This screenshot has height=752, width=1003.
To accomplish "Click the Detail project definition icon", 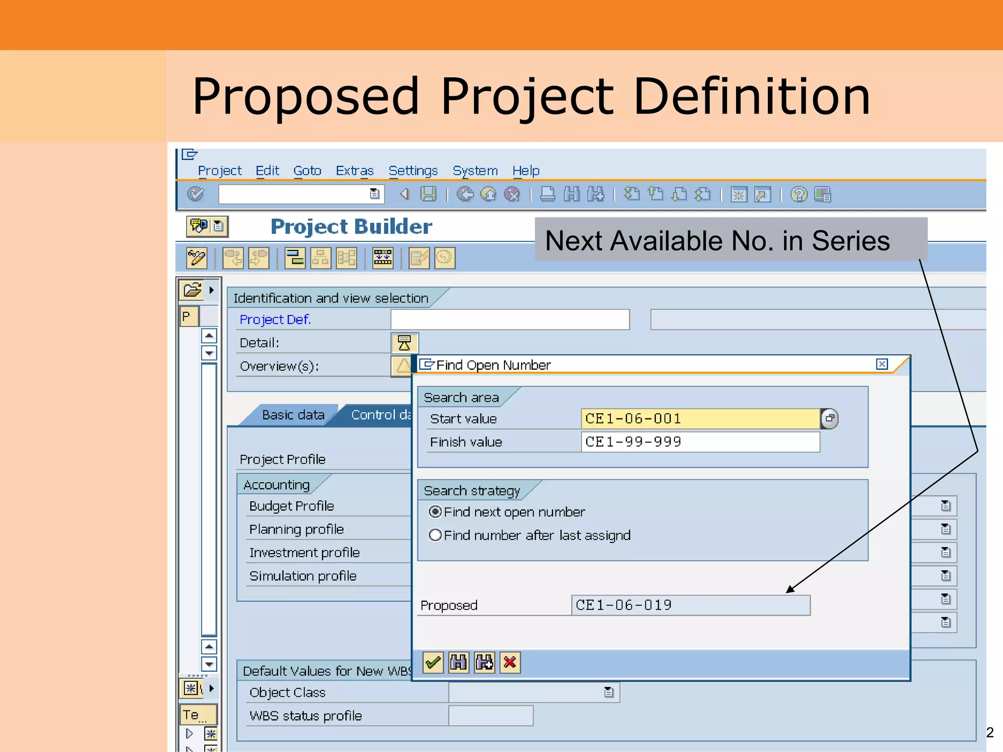I will (x=405, y=343).
